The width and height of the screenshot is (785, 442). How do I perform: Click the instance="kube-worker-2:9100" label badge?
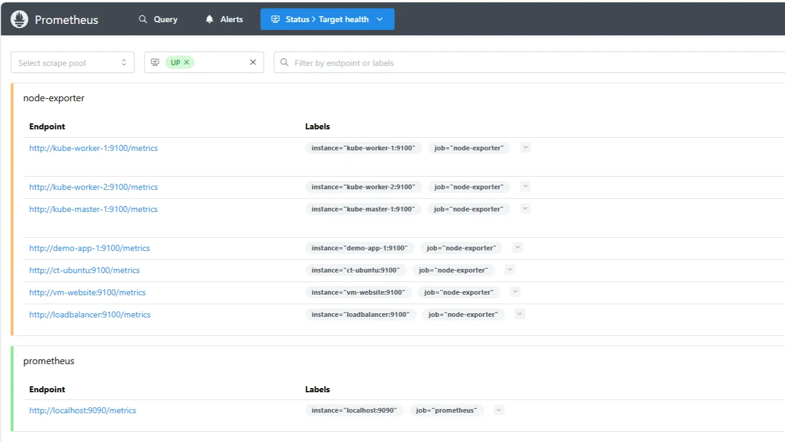pos(363,187)
